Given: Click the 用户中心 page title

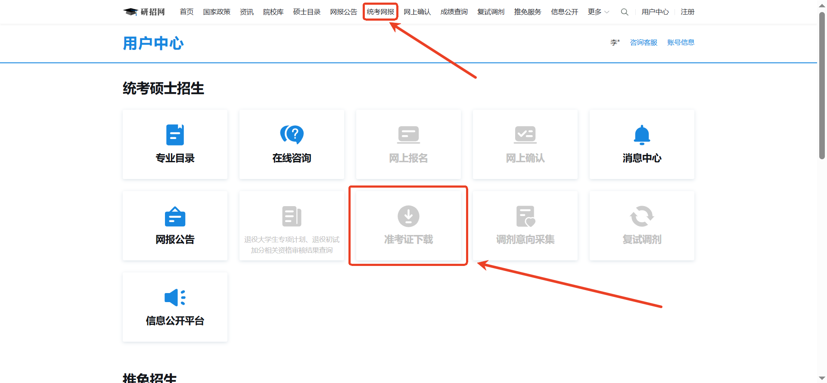Looking at the screenshot, I should (x=153, y=43).
